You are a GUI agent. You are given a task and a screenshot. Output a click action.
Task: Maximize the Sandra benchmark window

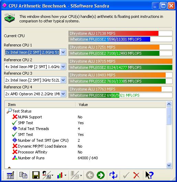point(163,6)
